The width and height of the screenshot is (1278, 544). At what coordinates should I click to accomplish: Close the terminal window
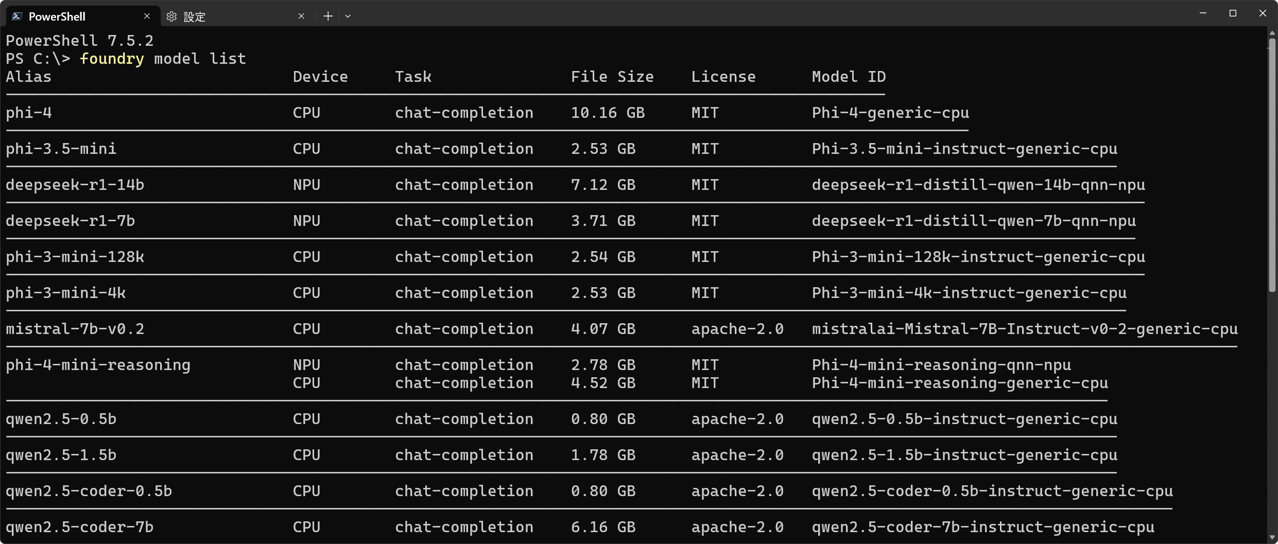(1263, 13)
